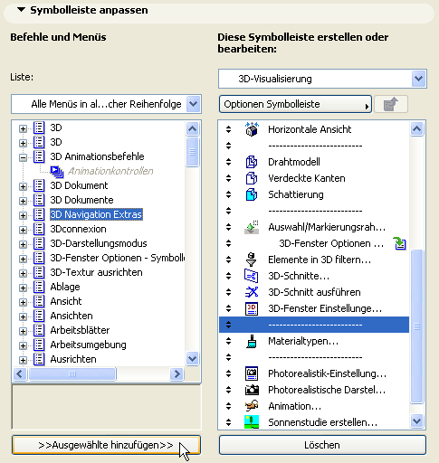Click the 3D-Fenster Einstellungen icon

click(252, 308)
